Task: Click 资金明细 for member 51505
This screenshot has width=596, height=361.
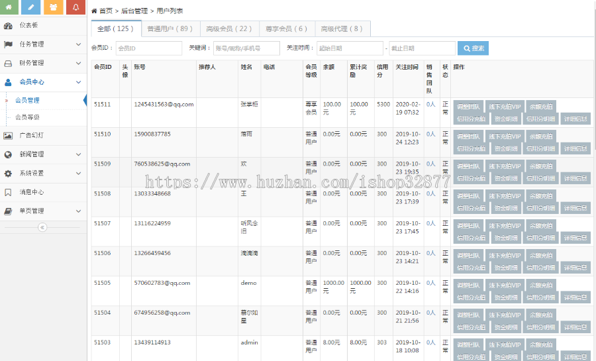Action: coord(506,297)
